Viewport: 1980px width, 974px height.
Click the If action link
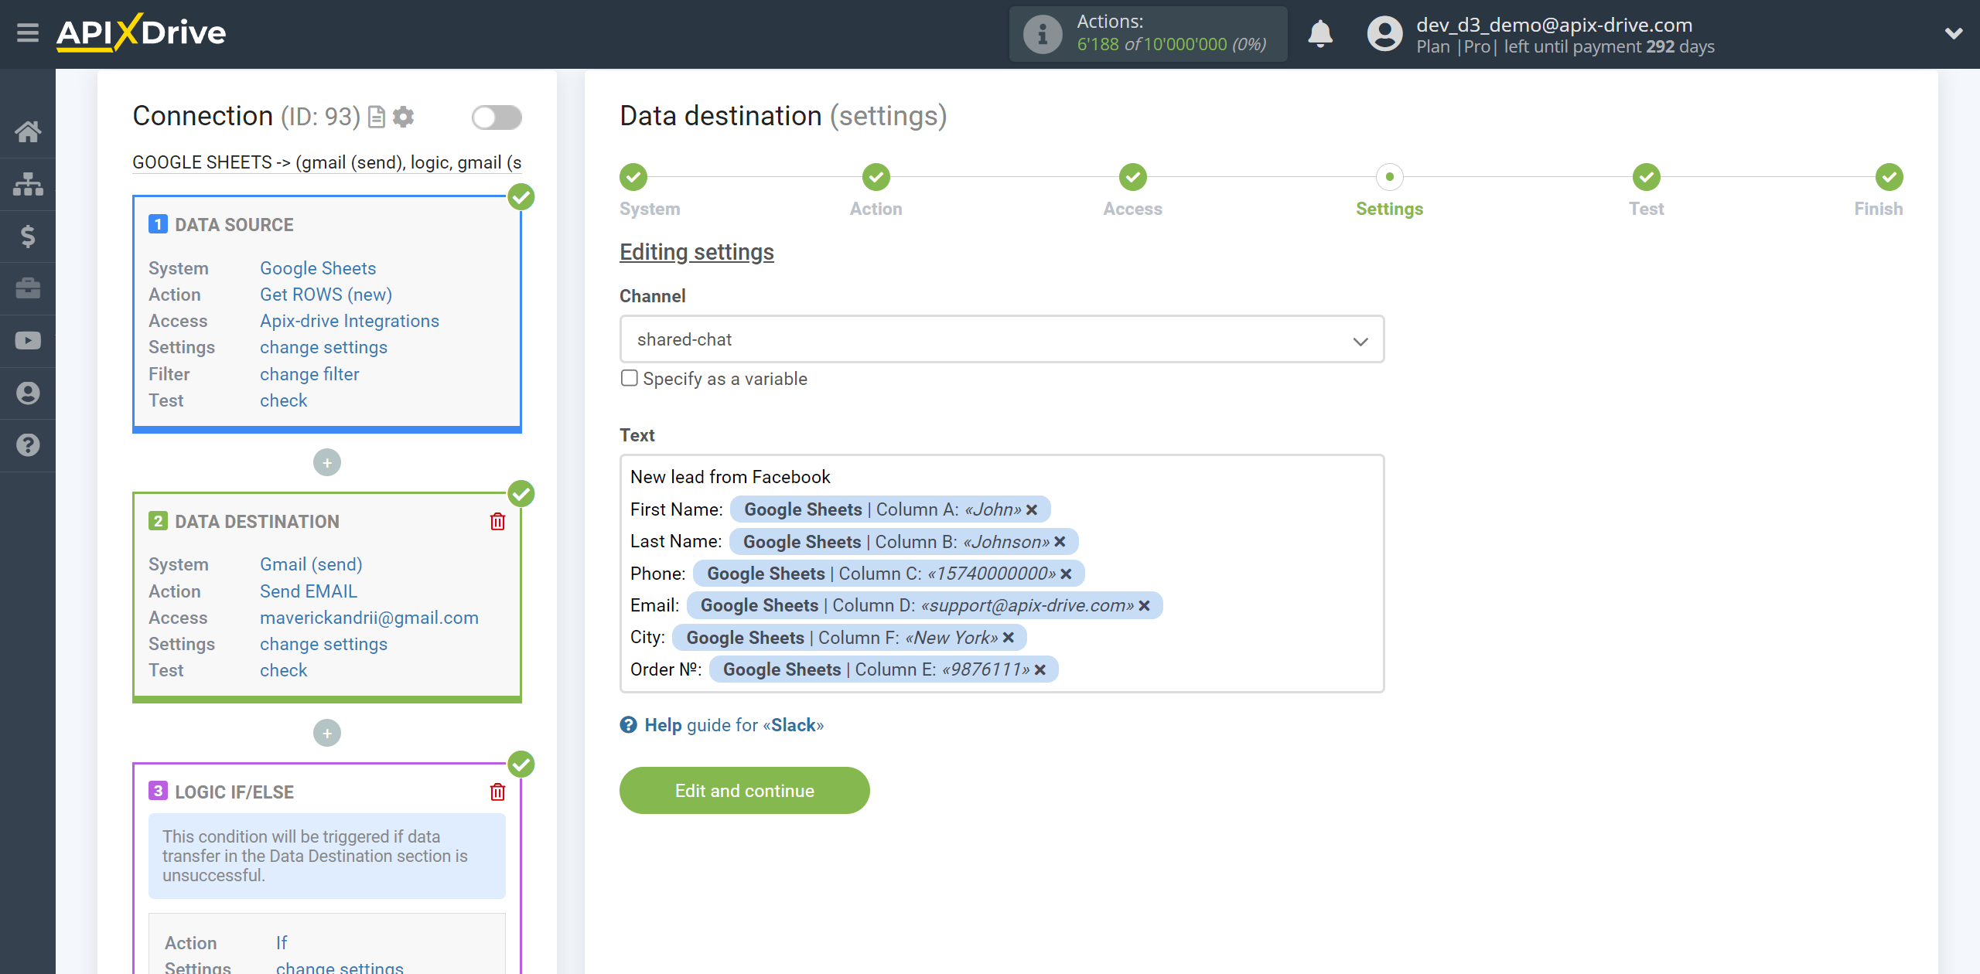click(x=282, y=943)
